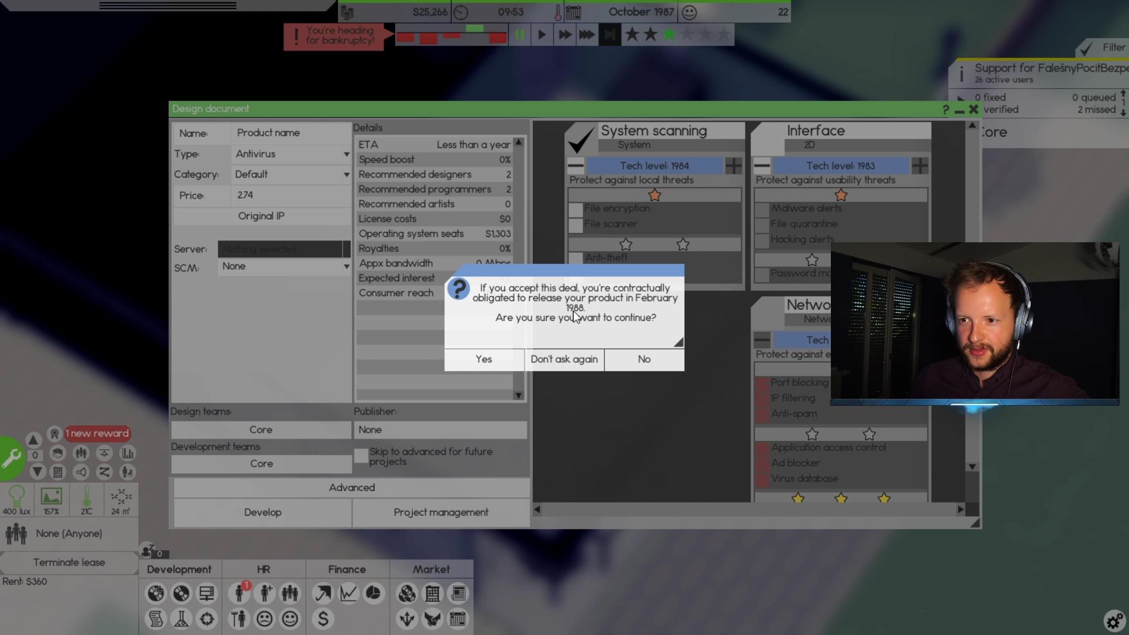The width and height of the screenshot is (1129, 635).
Task: Click the Filter button at top right
Action: tap(1103, 48)
